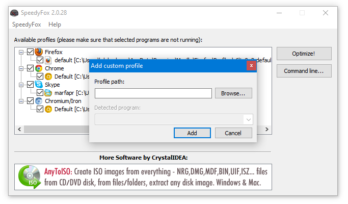Uncheck the Skype checkbox

pos(30,85)
